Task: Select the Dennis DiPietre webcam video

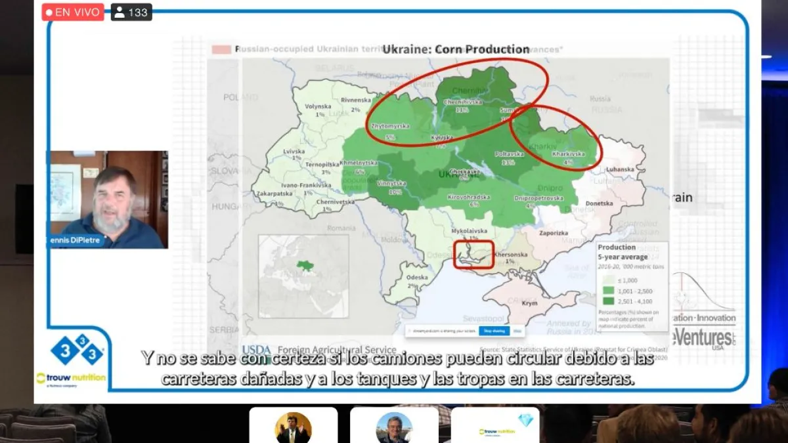Action: click(x=110, y=200)
